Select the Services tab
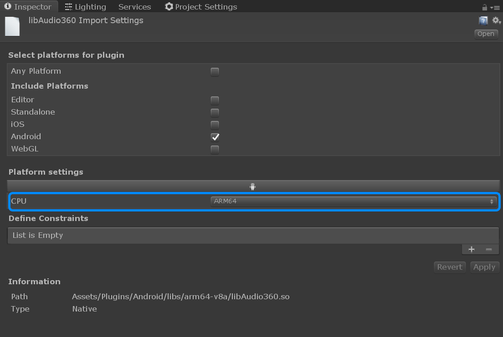The height and width of the screenshot is (337, 503). point(134,6)
